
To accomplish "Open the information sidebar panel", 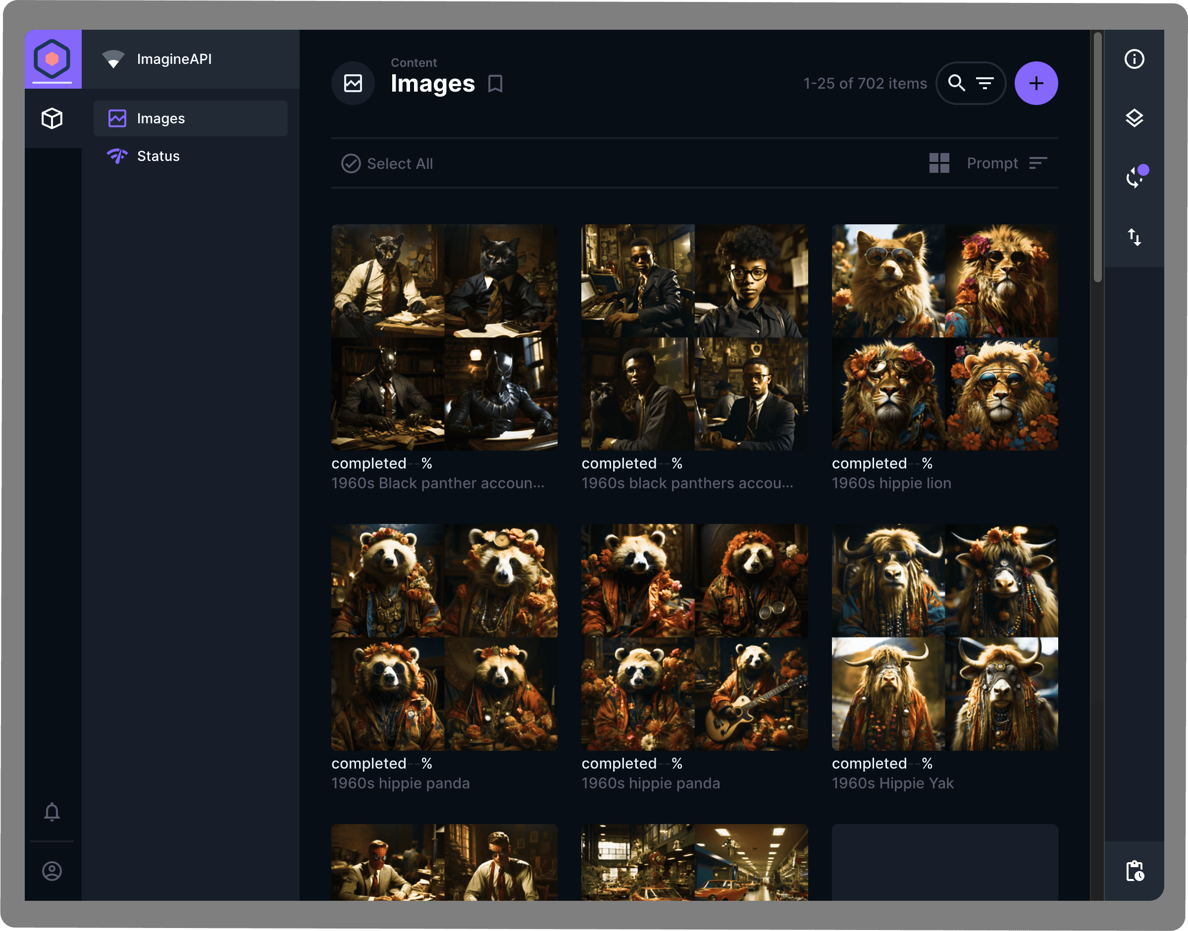I will (1134, 59).
